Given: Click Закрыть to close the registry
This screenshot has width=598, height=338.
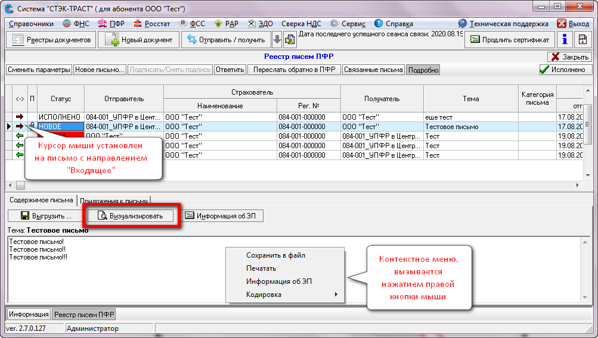Looking at the screenshot, I should point(570,57).
